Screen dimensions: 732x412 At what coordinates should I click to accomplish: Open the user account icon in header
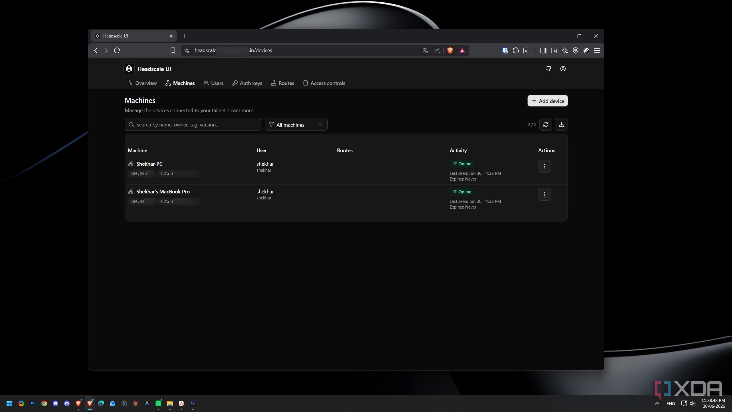[x=563, y=69]
